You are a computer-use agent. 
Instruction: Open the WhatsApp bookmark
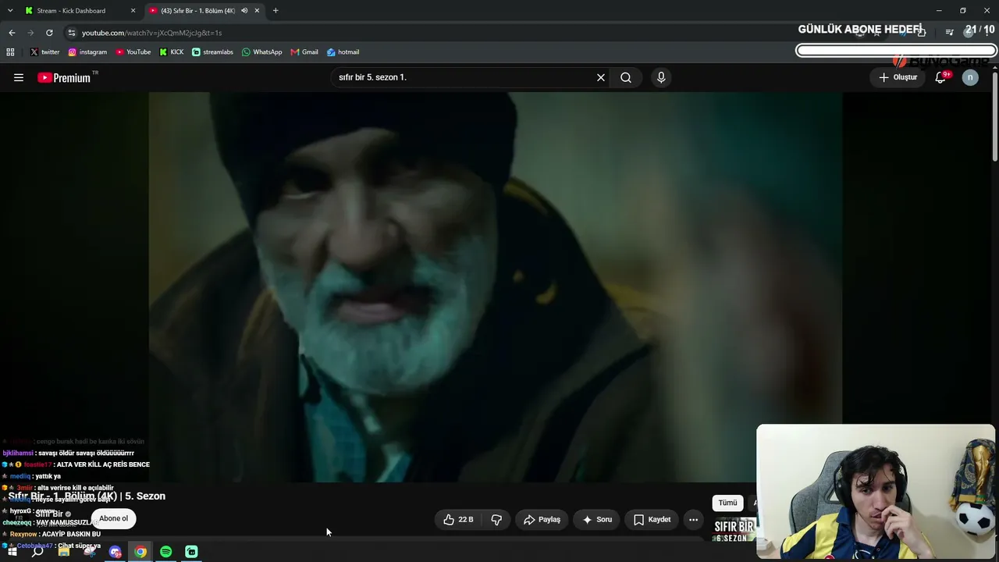pos(261,52)
